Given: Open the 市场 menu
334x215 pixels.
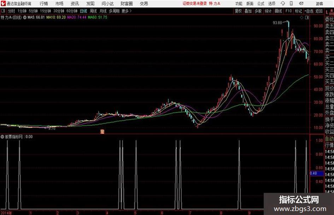Looking at the screenshot, I should [x=59, y=4].
